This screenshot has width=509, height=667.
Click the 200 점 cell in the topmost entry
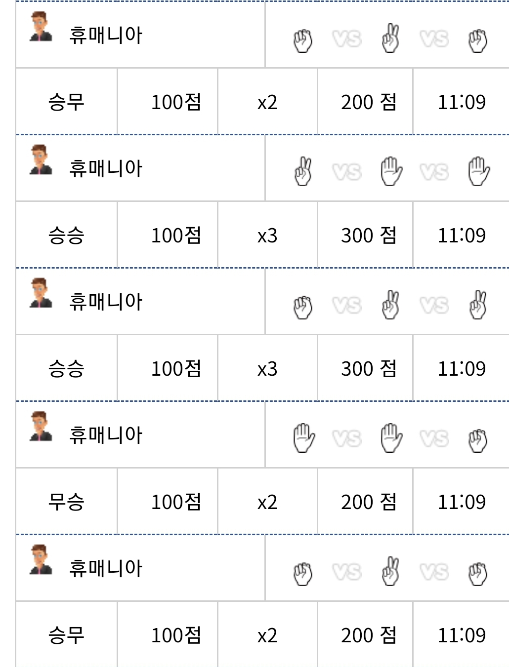pyautogui.click(x=368, y=102)
